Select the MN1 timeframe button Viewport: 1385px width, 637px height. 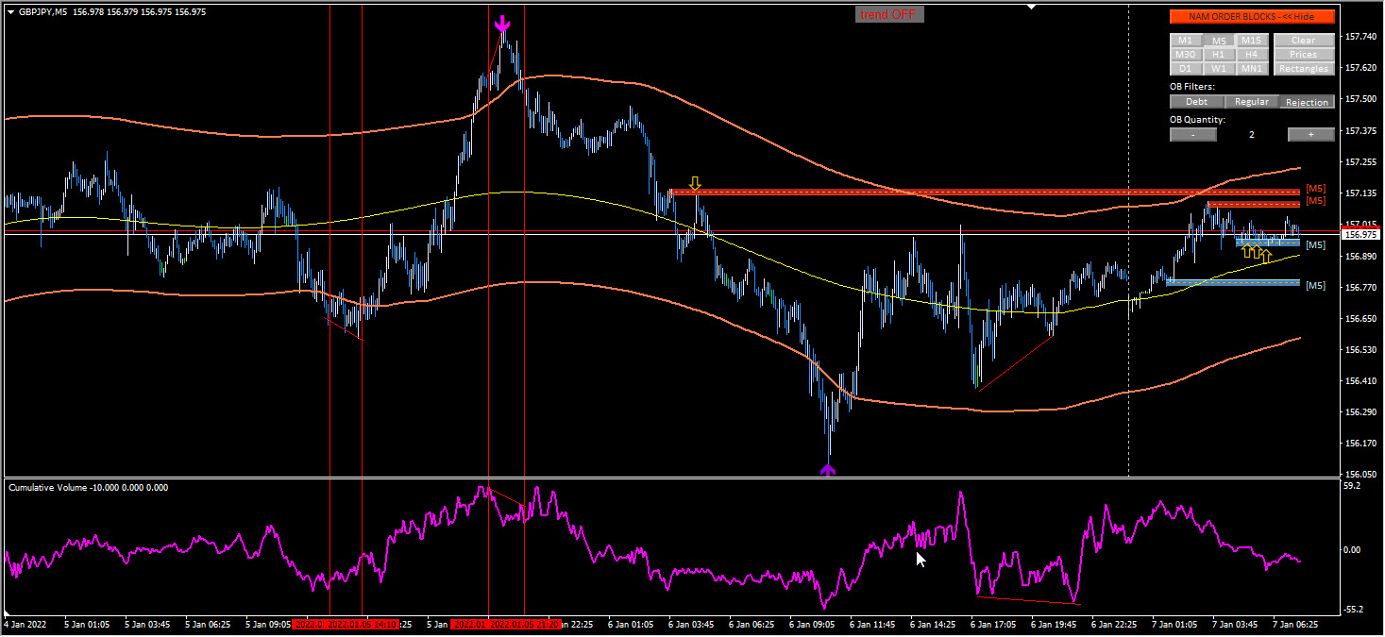pyautogui.click(x=1251, y=69)
